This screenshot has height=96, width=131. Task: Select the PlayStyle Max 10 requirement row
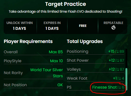[x=33, y=61]
